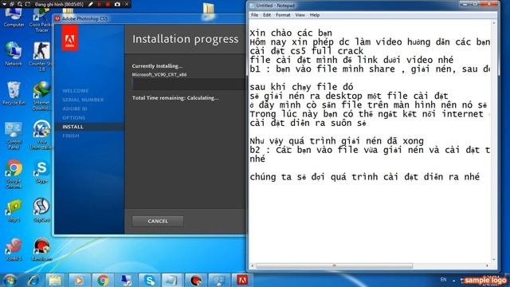Switch to Chrome on the taskbar

(103, 280)
